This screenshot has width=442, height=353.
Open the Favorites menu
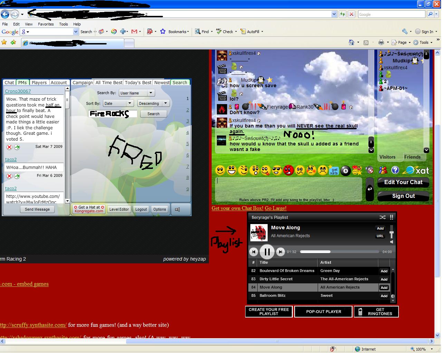coord(46,24)
